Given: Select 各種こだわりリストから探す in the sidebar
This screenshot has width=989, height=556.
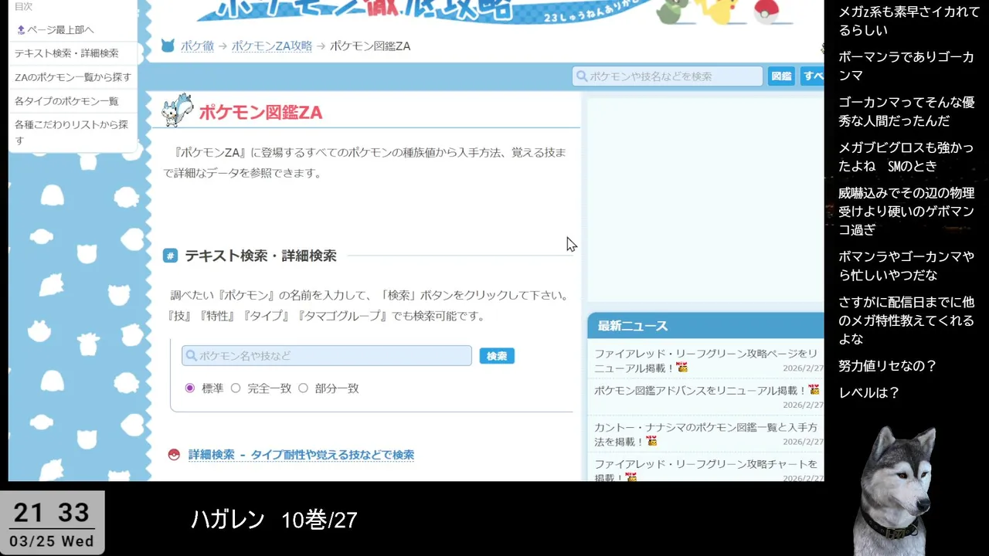Looking at the screenshot, I should pyautogui.click(x=72, y=132).
